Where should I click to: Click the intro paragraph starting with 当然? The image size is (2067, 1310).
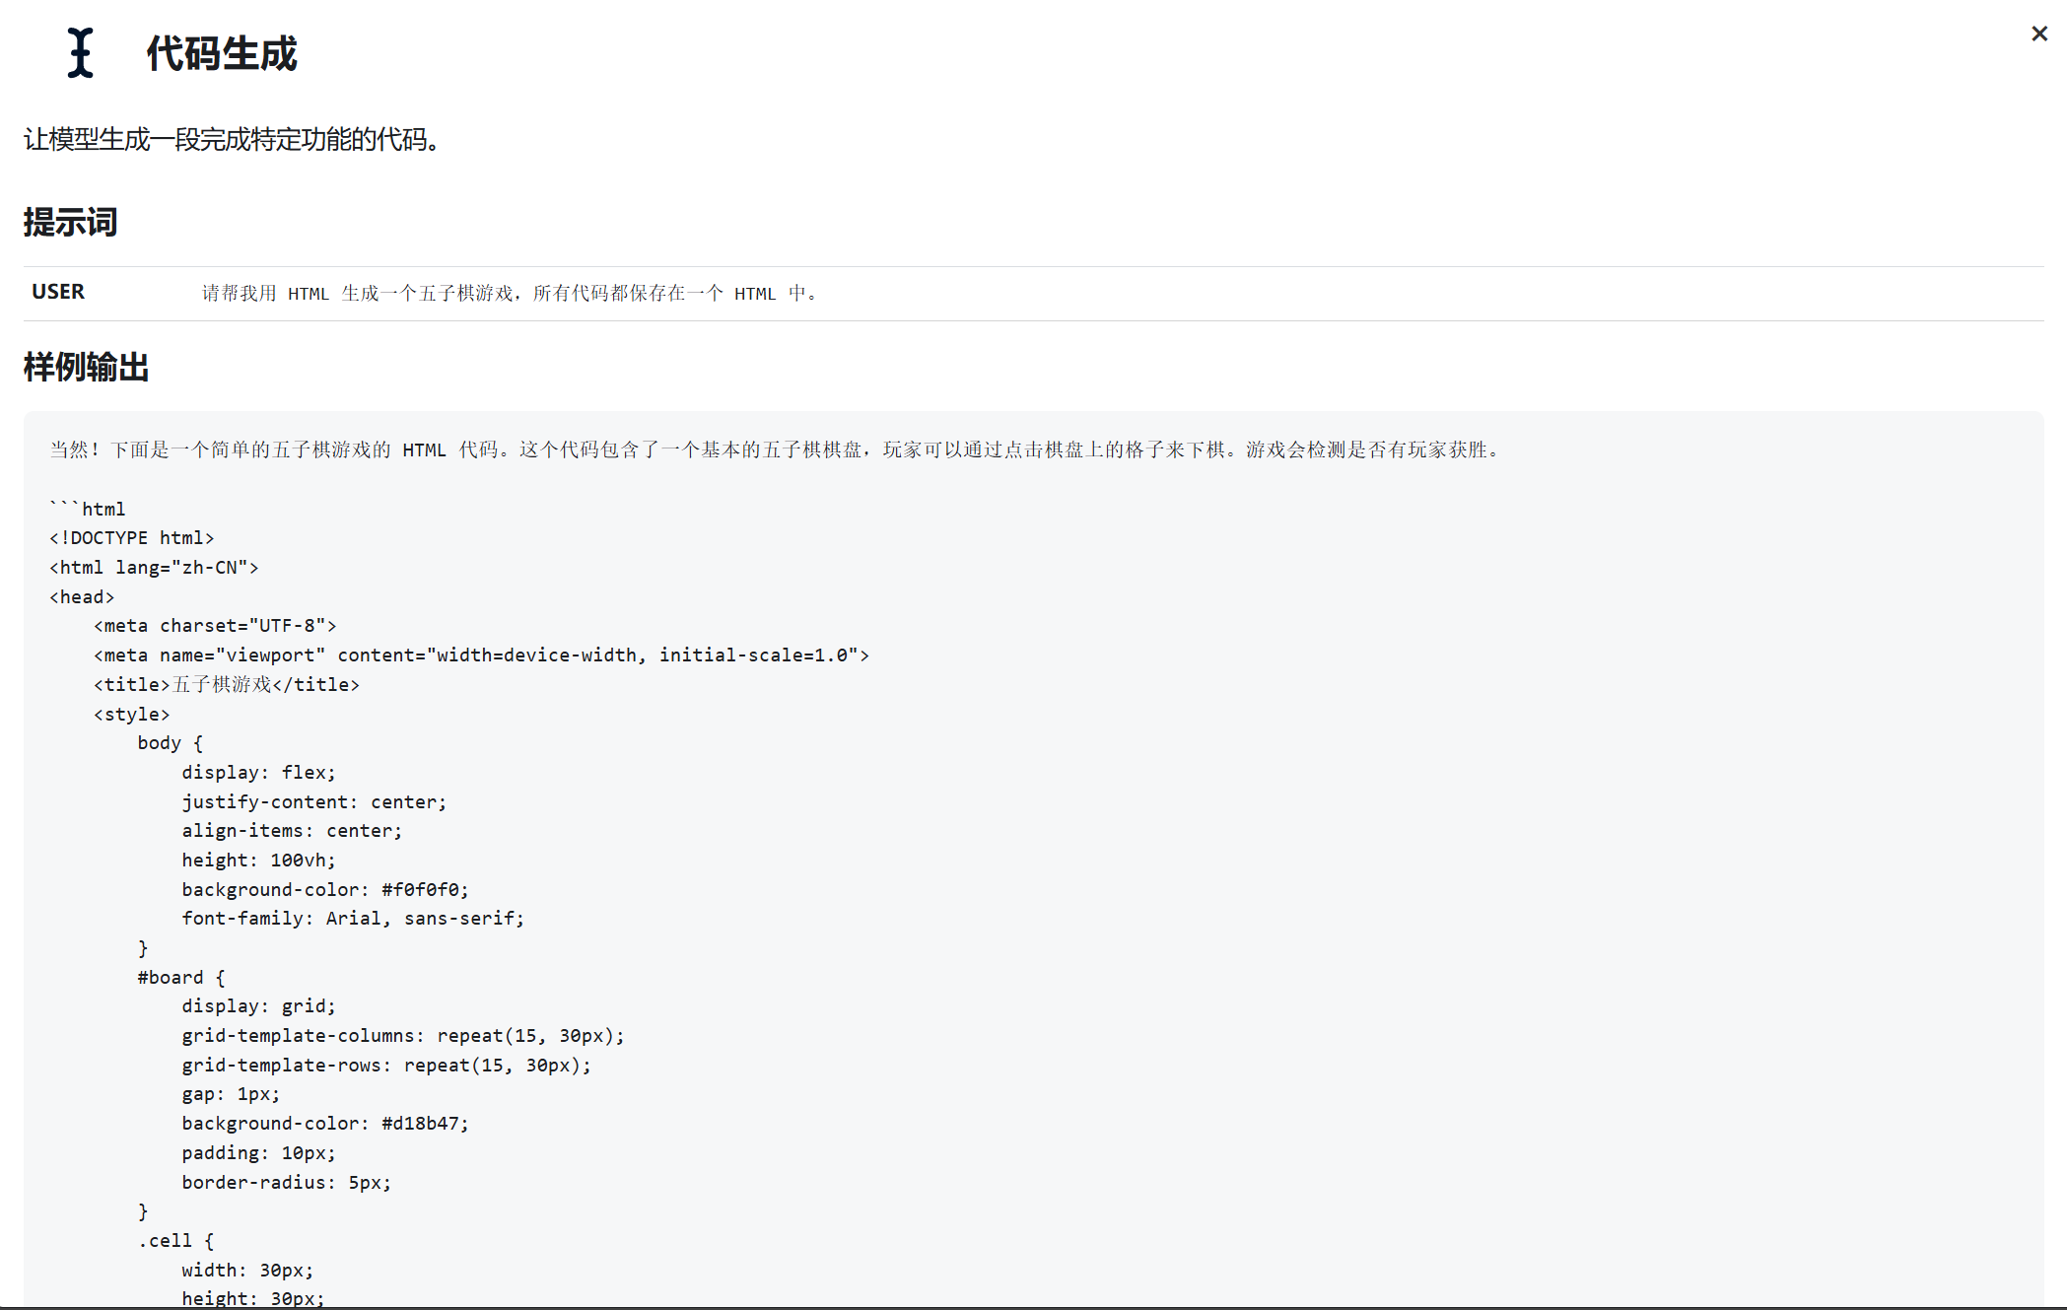(775, 450)
